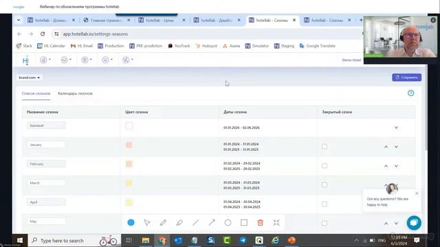Open the Windows Start menu

20,240
